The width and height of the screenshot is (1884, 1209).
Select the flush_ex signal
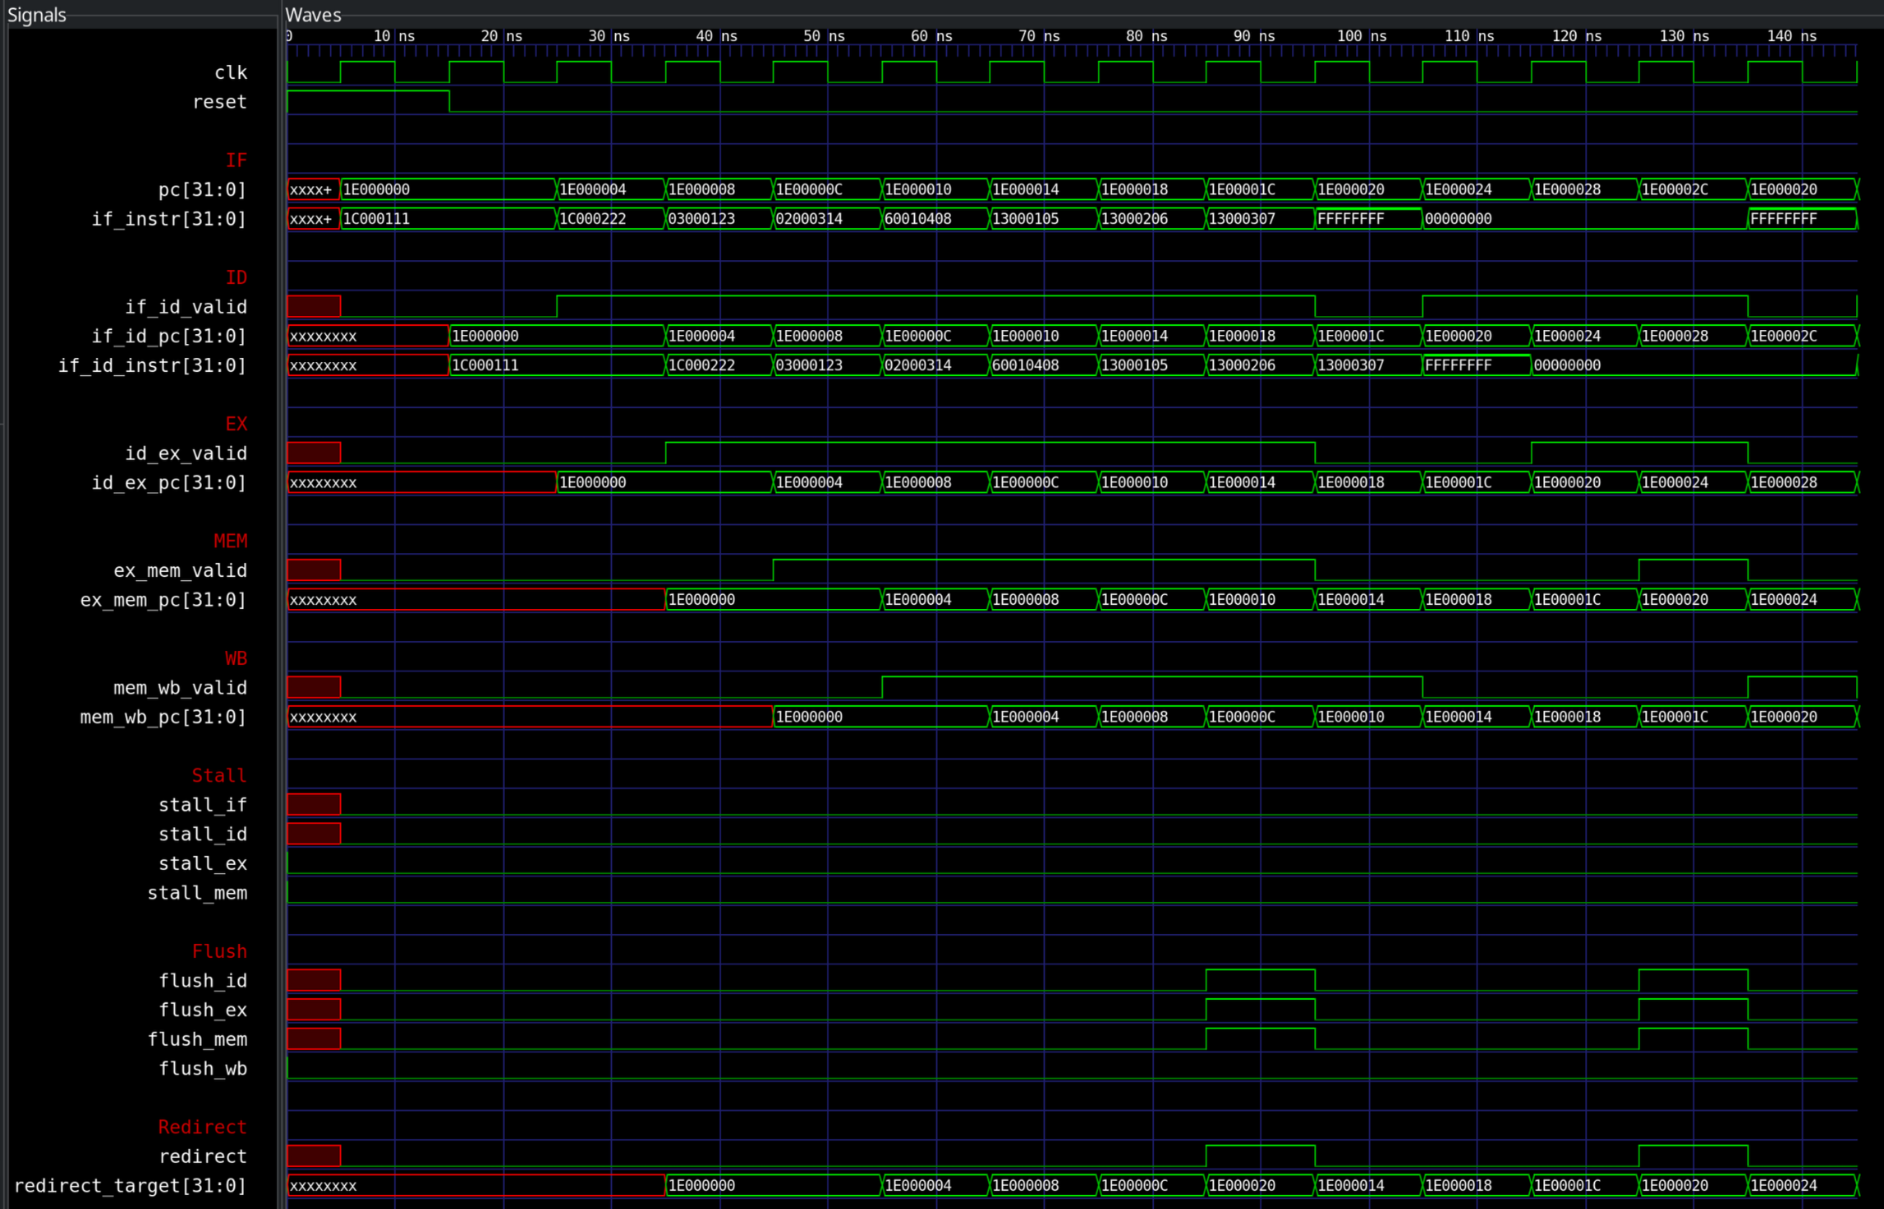pos(202,1010)
